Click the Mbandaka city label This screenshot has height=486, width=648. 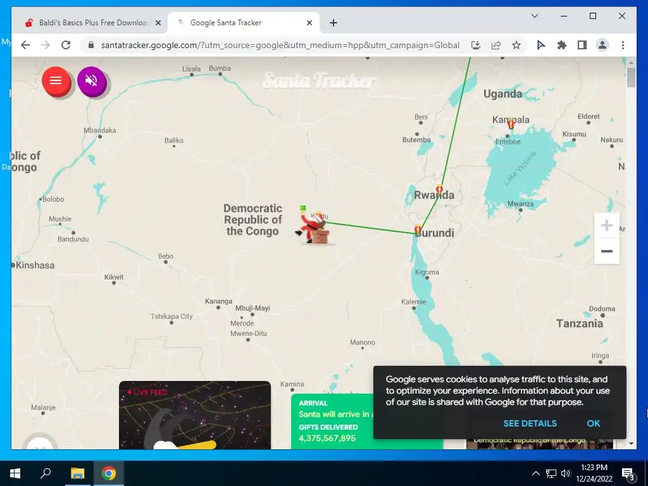(x=99, y=130)
